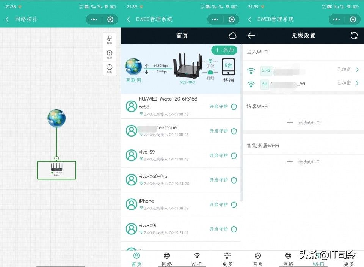
Task: Tap the 添加 add device button
Action: tap(224, 50)
